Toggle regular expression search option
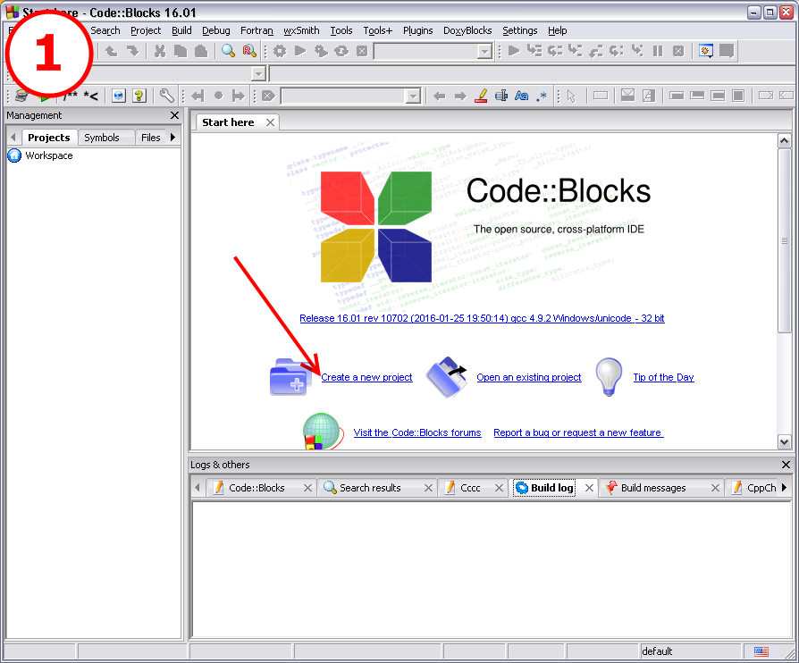This screenshot has height=663, width=799. (542, 96)
